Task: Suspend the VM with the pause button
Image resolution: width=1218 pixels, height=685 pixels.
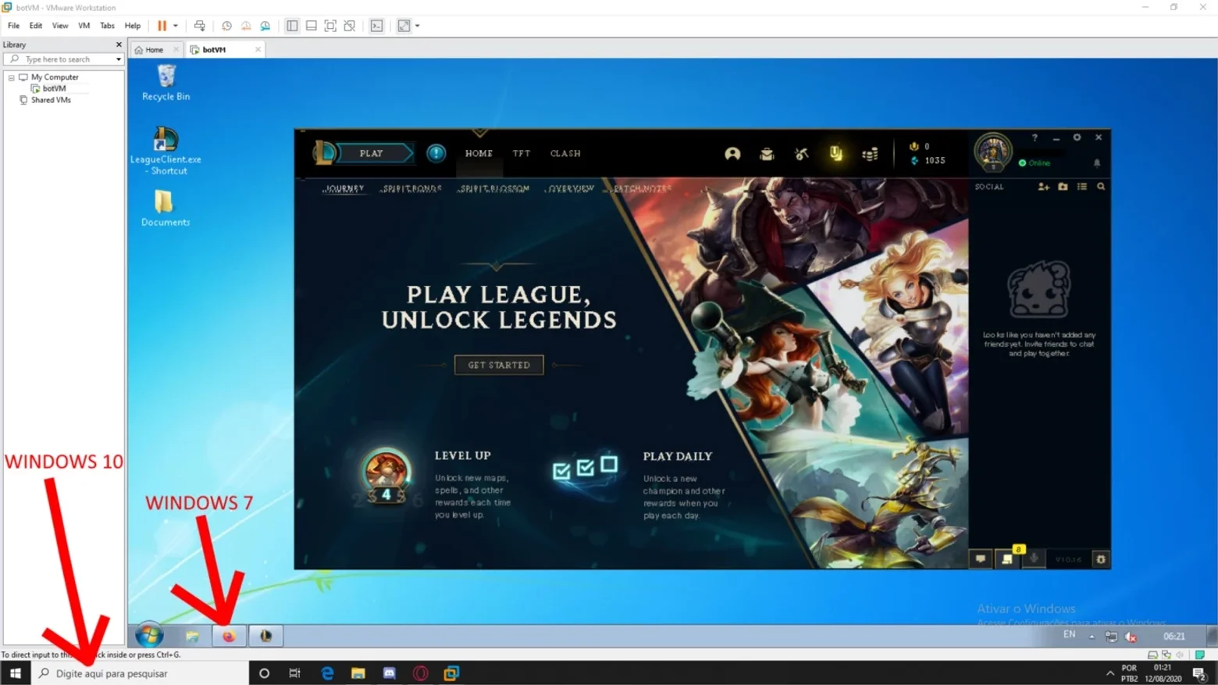Action: click(x=162, y=26)
